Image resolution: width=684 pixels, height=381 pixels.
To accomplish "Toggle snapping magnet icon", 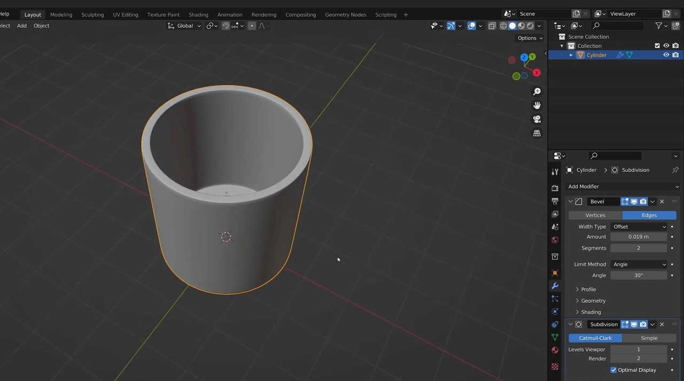I will [x=226, y=26].
